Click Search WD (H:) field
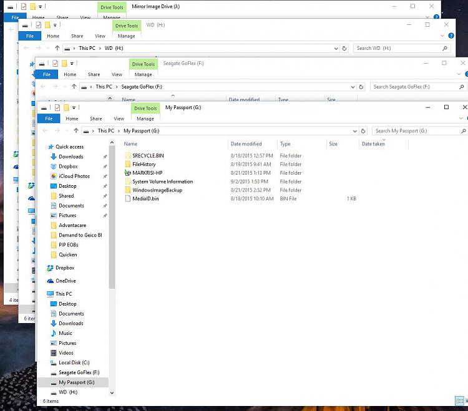The height and width of the screenshot is (411, 468). (x=401, y=48)
